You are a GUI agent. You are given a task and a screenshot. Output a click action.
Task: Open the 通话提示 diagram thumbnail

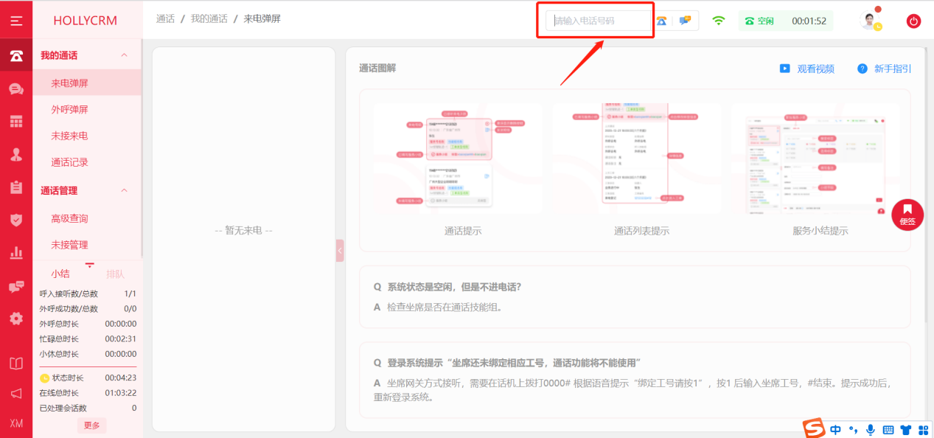pos(458,159)
